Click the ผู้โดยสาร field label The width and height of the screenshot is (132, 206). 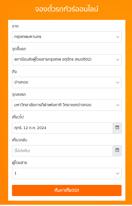click(19, 163)
